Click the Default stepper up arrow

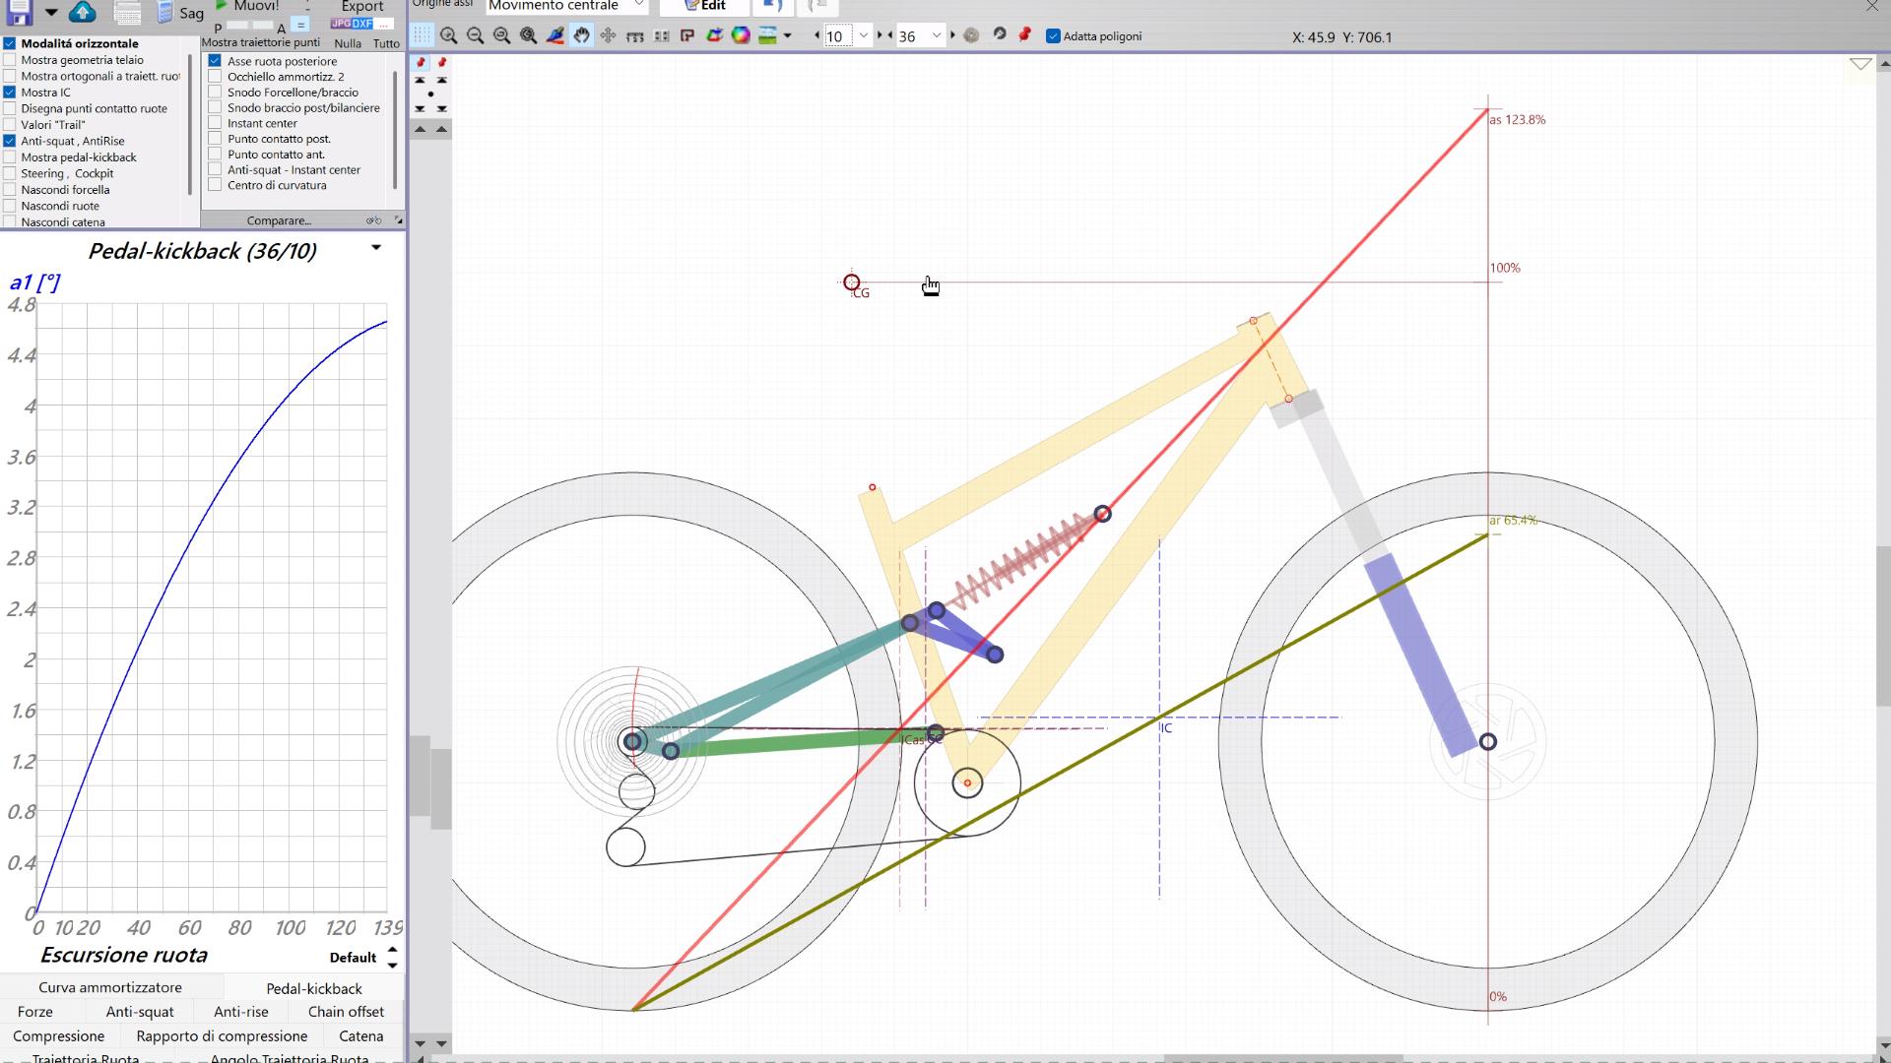coord(392,950)
